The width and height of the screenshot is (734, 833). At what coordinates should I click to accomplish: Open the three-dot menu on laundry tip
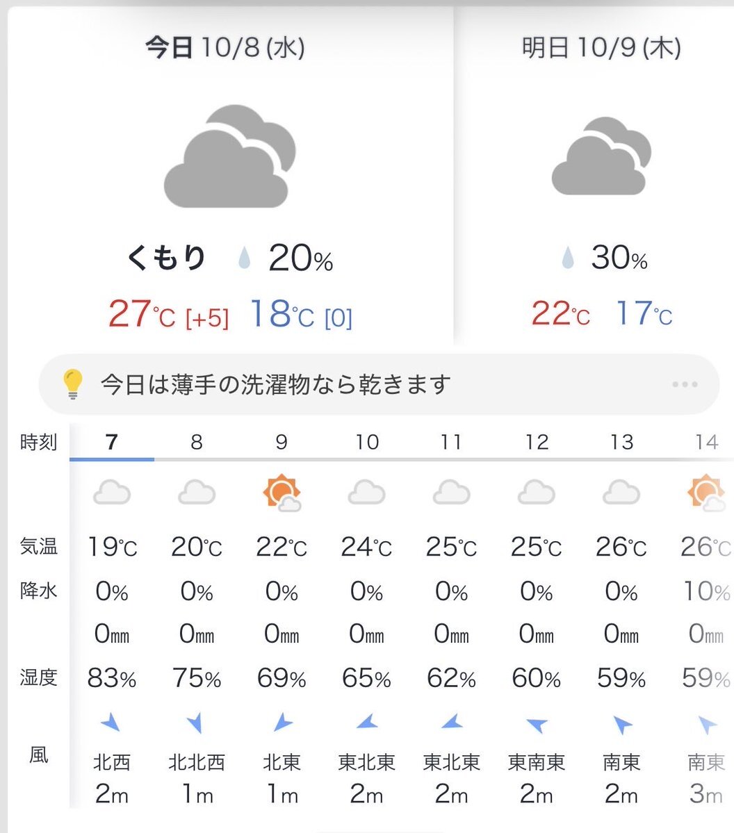click(x=685, y=384)
